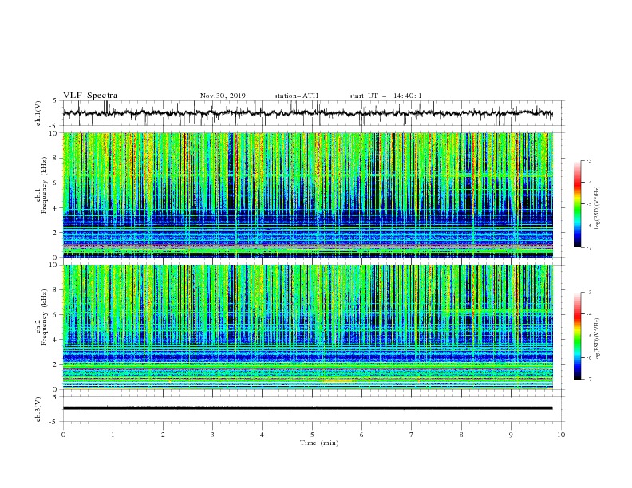The height and width of the screenshot is (488, 632).
Task: Click the "2" kHz tick on ch.2 frequency axis
Action: click(56, 364)
